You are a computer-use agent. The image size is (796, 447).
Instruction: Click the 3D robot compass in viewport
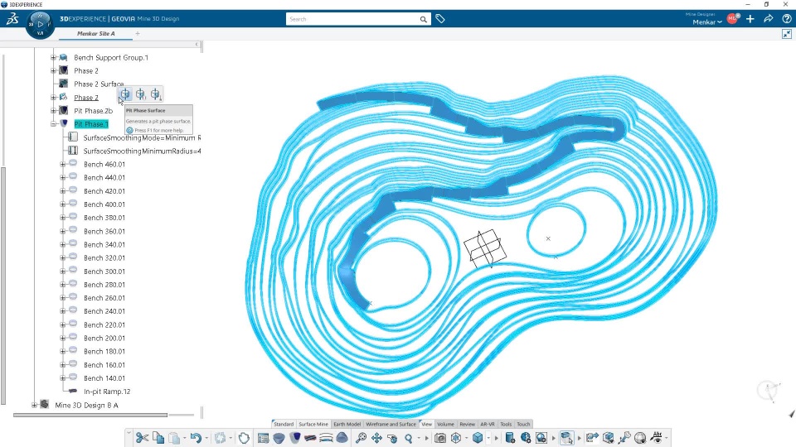pos(769,390)
